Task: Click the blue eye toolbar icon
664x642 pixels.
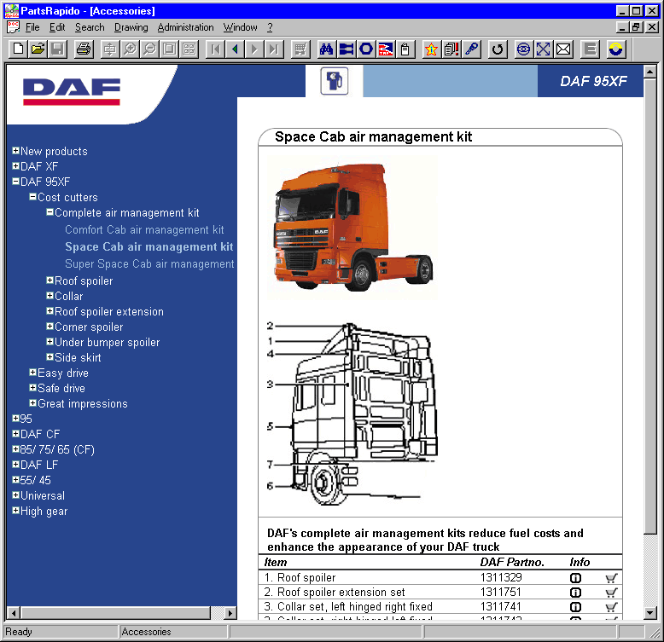Action: point(523,49)
